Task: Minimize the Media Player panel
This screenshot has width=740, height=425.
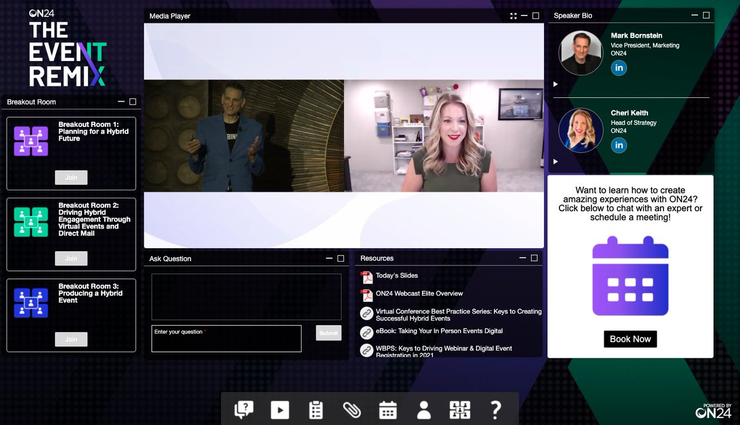Action: (524, 16)
